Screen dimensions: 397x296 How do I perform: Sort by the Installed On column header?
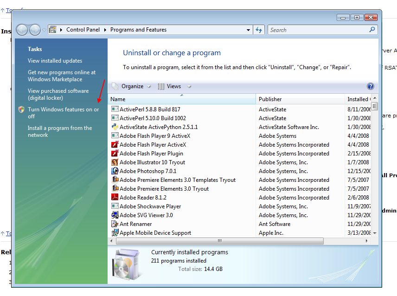(358, 99)
